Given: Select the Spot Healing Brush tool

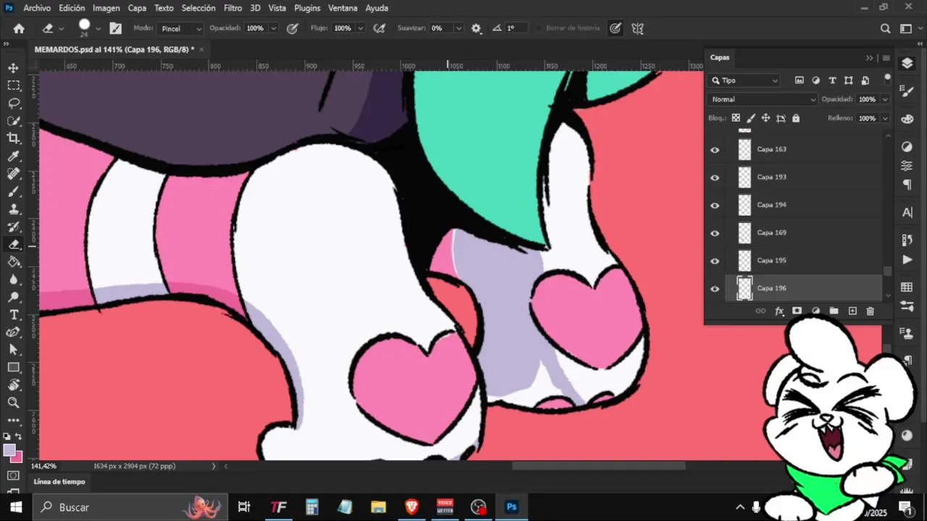Looking at the screenshot, I should 13,174.
